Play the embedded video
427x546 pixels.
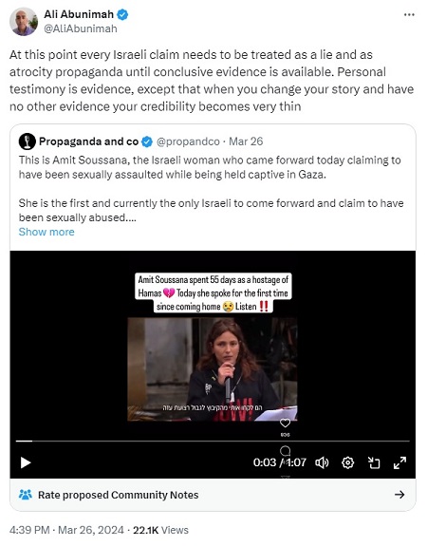[26, 462]
